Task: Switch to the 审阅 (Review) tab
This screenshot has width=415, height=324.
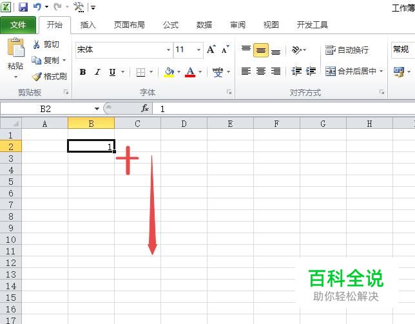Action: (238, 25)
